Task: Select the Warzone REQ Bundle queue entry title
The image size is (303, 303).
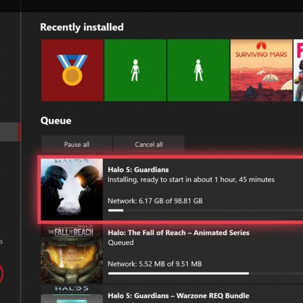Action: click(178, 296)
